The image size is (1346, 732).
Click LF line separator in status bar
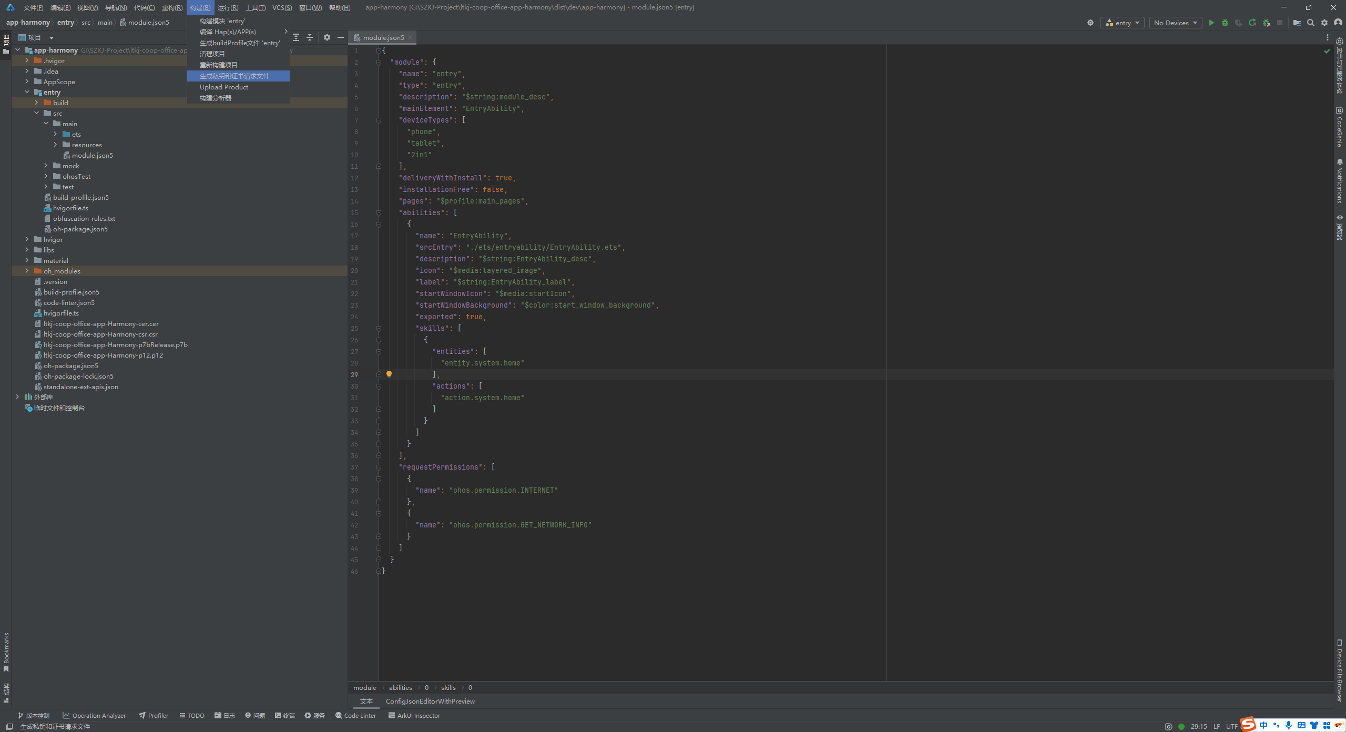point(1217,726)
